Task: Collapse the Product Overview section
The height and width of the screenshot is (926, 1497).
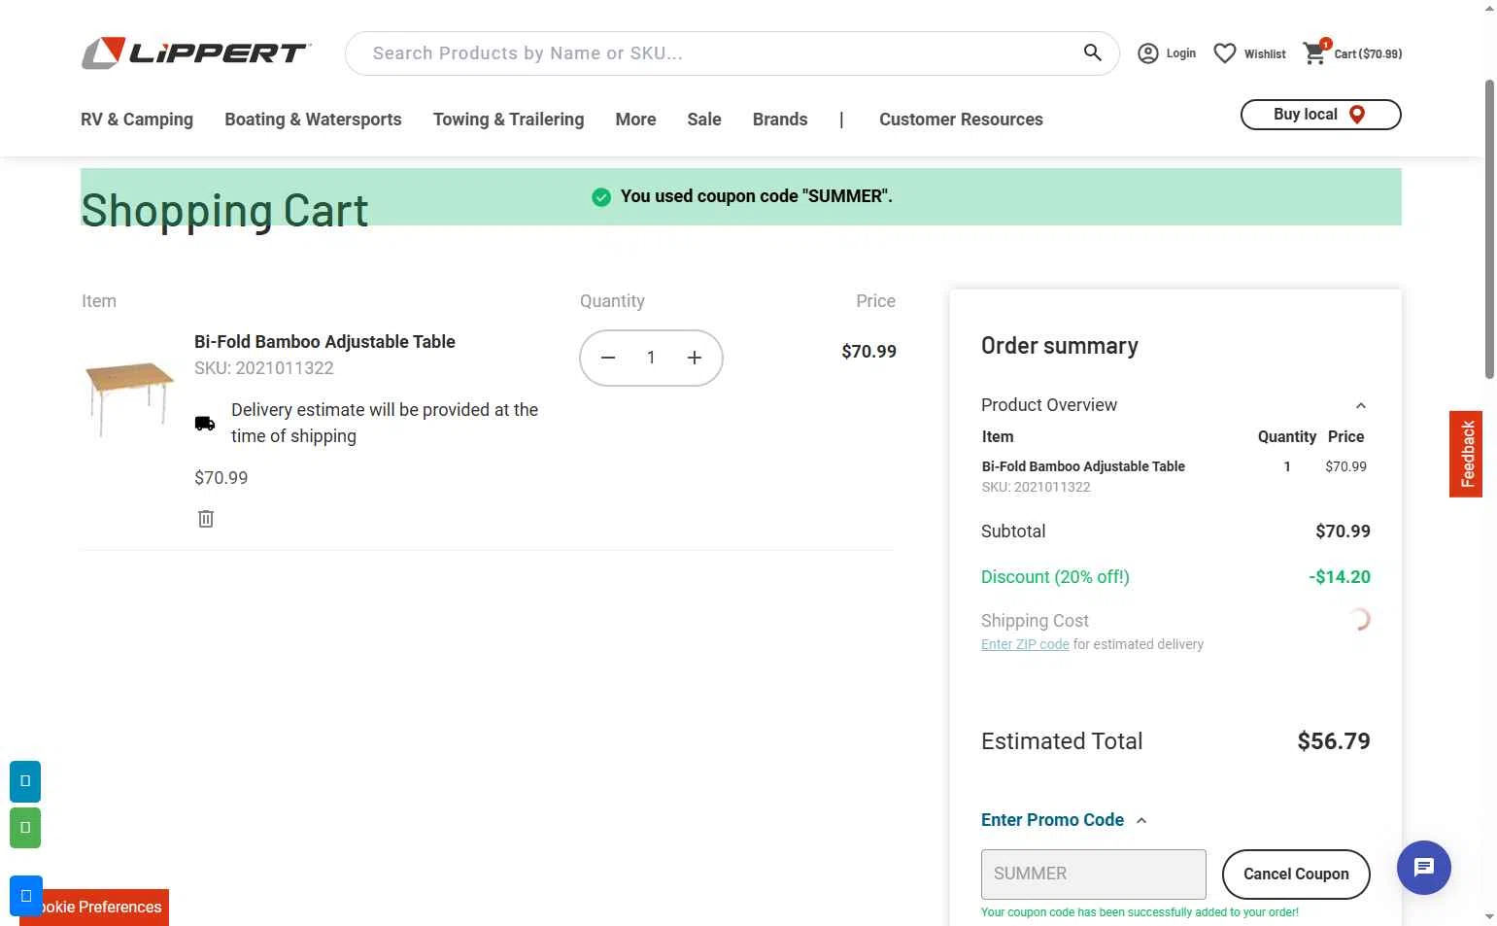Action: tap(1361, 406)
